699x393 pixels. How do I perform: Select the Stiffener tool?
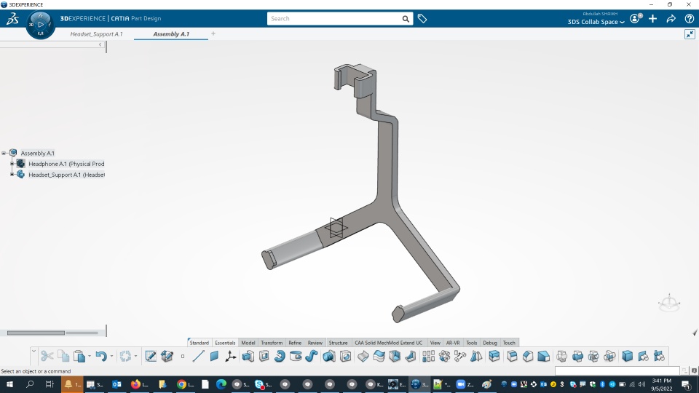[411, 356]
